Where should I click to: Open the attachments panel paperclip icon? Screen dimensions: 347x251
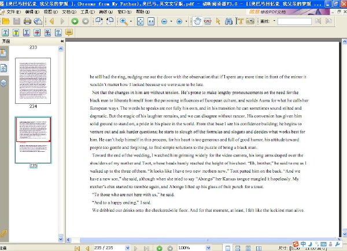coord(3,234)
